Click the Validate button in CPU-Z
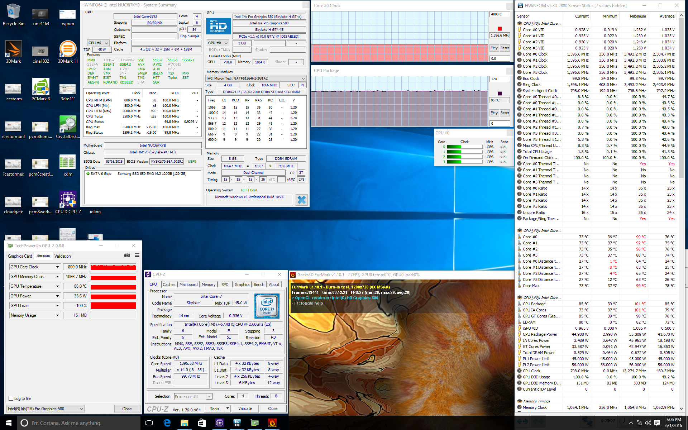This screenshot has width=688, height=430. (x=245, y=408)
